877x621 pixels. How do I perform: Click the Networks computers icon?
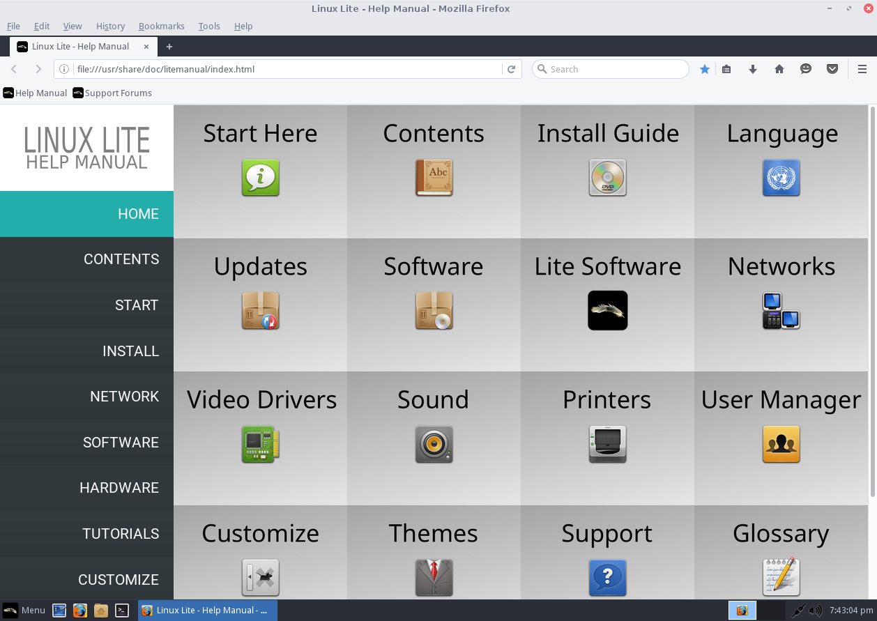click(781, 311)
